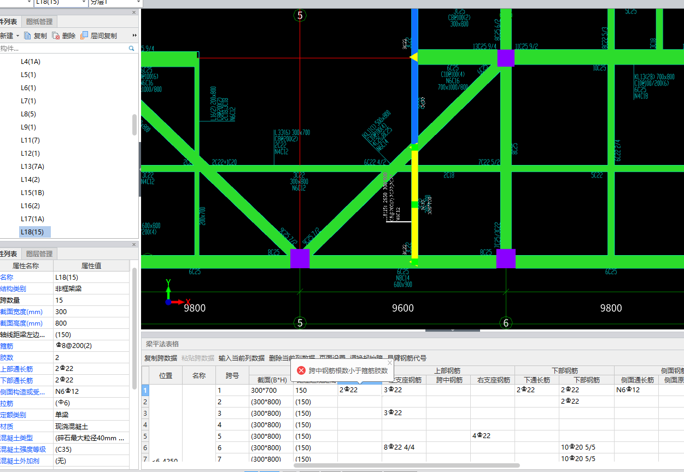Select L18(15) in the component list
684x472 pixels.
pyautogui.click(x=35, y=232)
